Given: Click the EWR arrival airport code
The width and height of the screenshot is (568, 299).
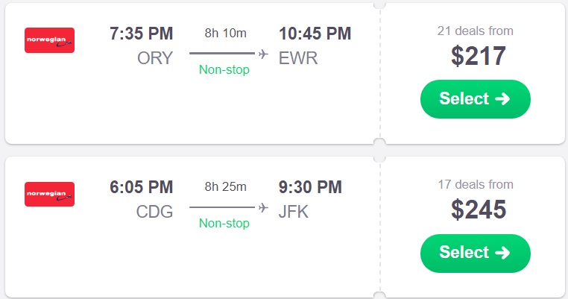Looking at the screenshot, I should pos(298,58).
